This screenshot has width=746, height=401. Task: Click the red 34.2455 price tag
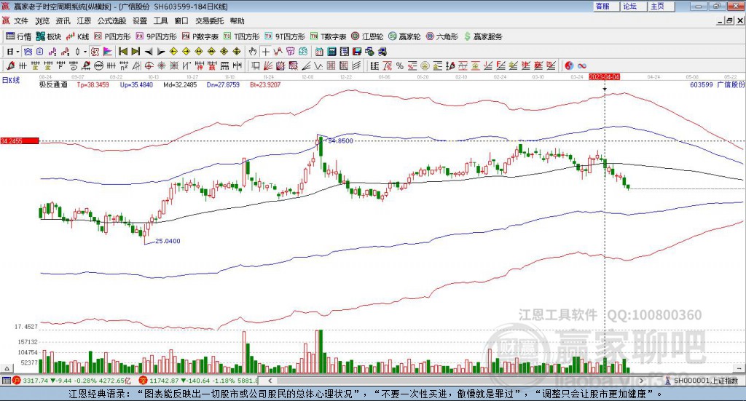tap(20, 140)
